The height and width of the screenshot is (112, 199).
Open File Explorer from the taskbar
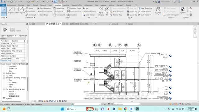pyautogui.click(x=120, y=109)
